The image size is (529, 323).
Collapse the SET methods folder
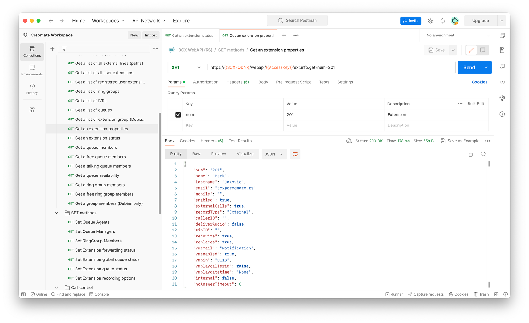click(57, 213)
